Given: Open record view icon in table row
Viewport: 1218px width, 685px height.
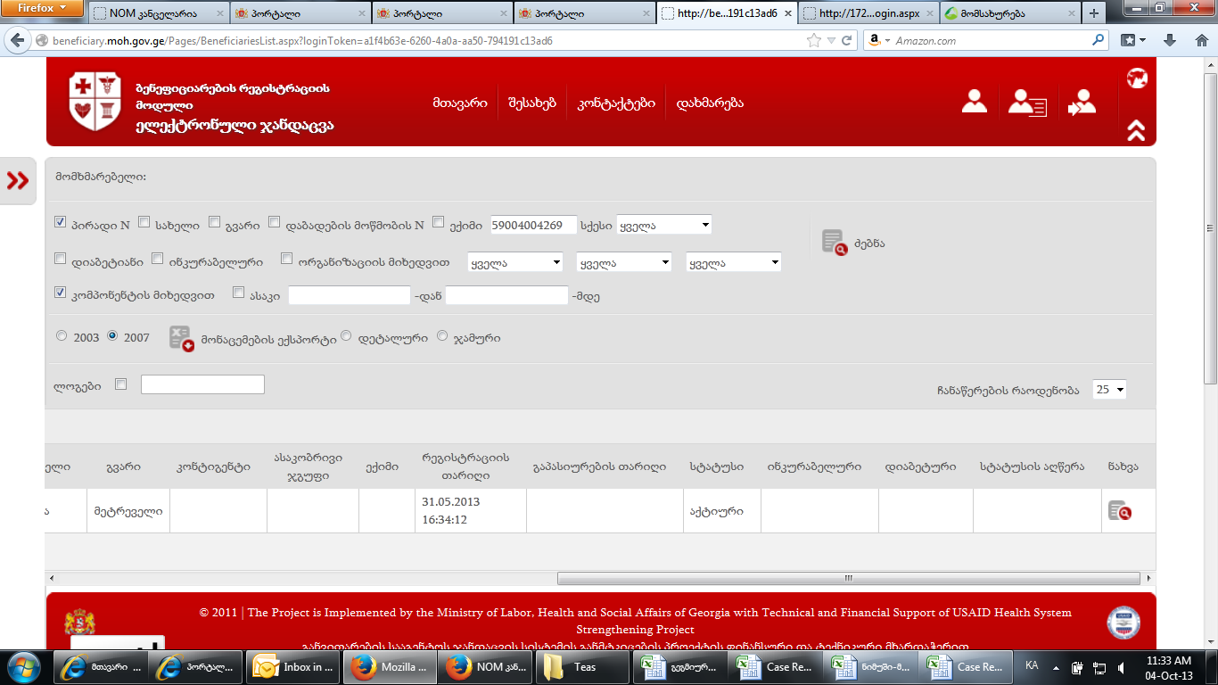Looking at the screenshot, I should coord(1119,511).
